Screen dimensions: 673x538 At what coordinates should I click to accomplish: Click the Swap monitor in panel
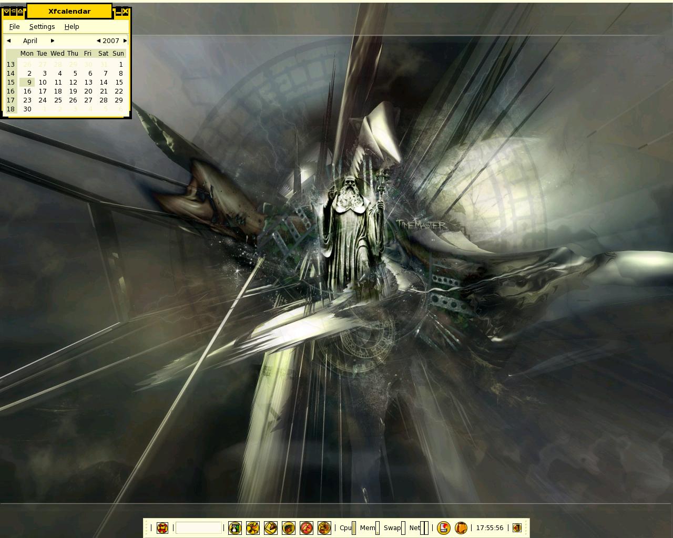tap(394, 528)
